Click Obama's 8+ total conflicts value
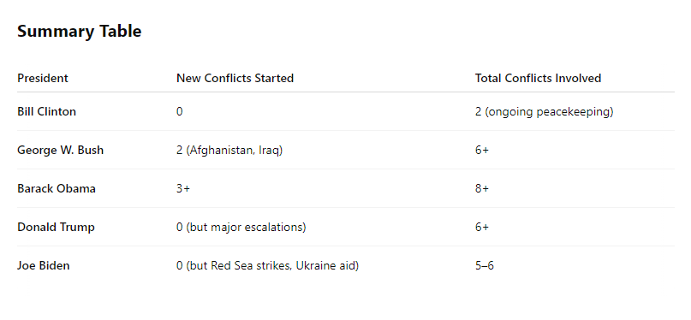 click(482, 189)
